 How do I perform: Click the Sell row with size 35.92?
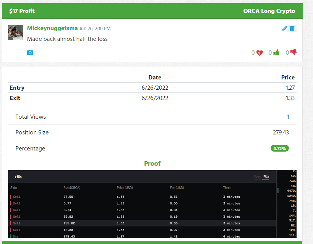point(142,217)
